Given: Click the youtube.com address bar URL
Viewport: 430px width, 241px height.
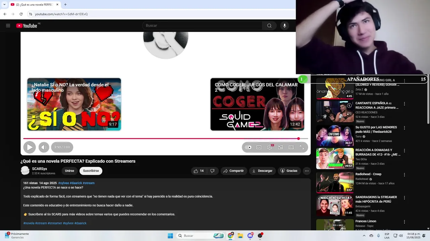Looking at the screenshot, I should [61, 14].
